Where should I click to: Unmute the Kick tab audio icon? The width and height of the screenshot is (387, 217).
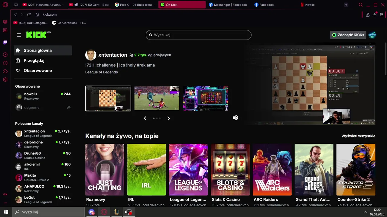tap(168, 5)
